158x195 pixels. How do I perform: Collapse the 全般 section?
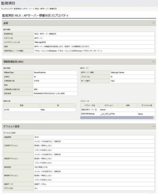pyautogui.click(x=153, y=23)
